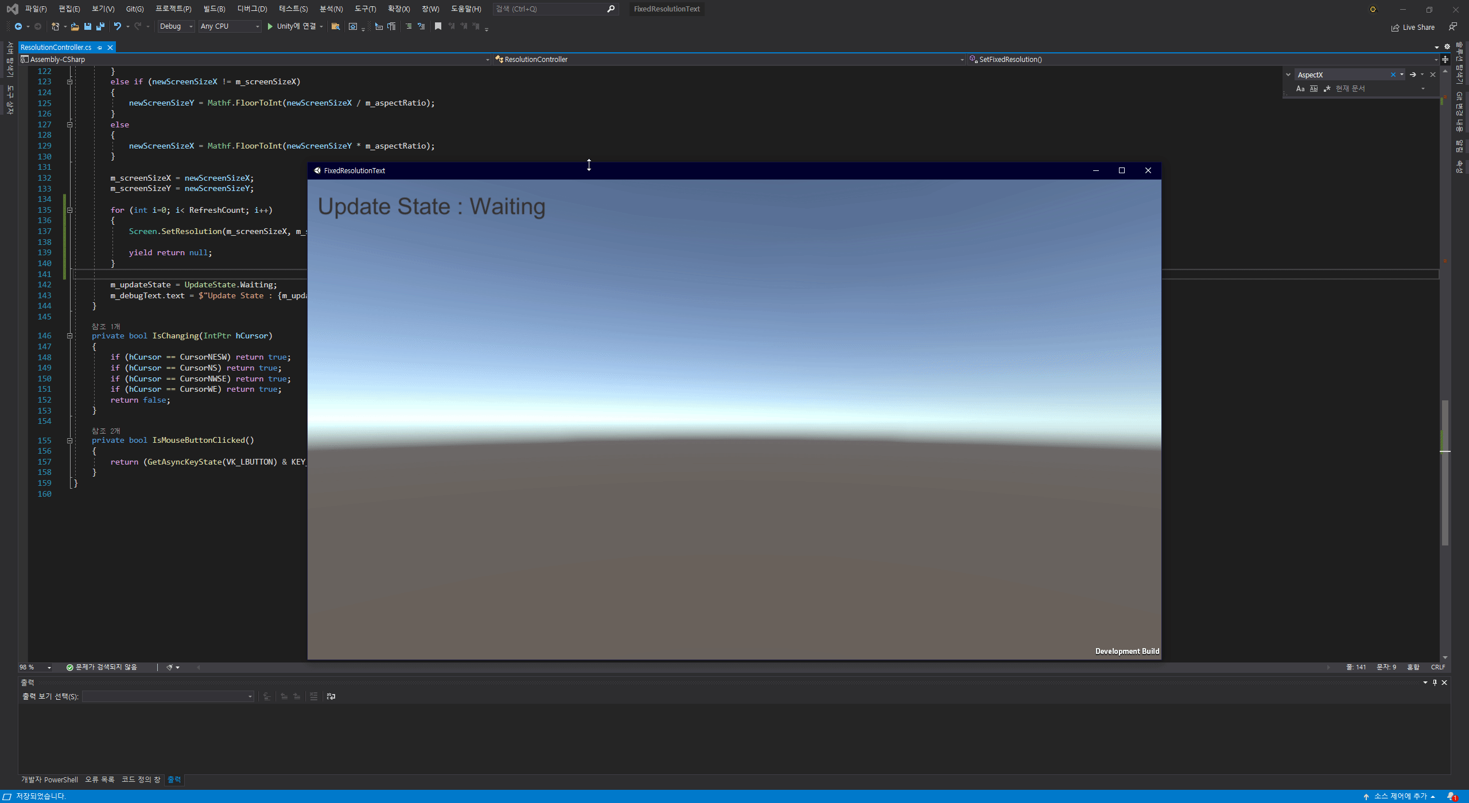The image size is (1469, 803).
Task: Click the Find in Files folder icon
Action: click(x=336, y=26)
